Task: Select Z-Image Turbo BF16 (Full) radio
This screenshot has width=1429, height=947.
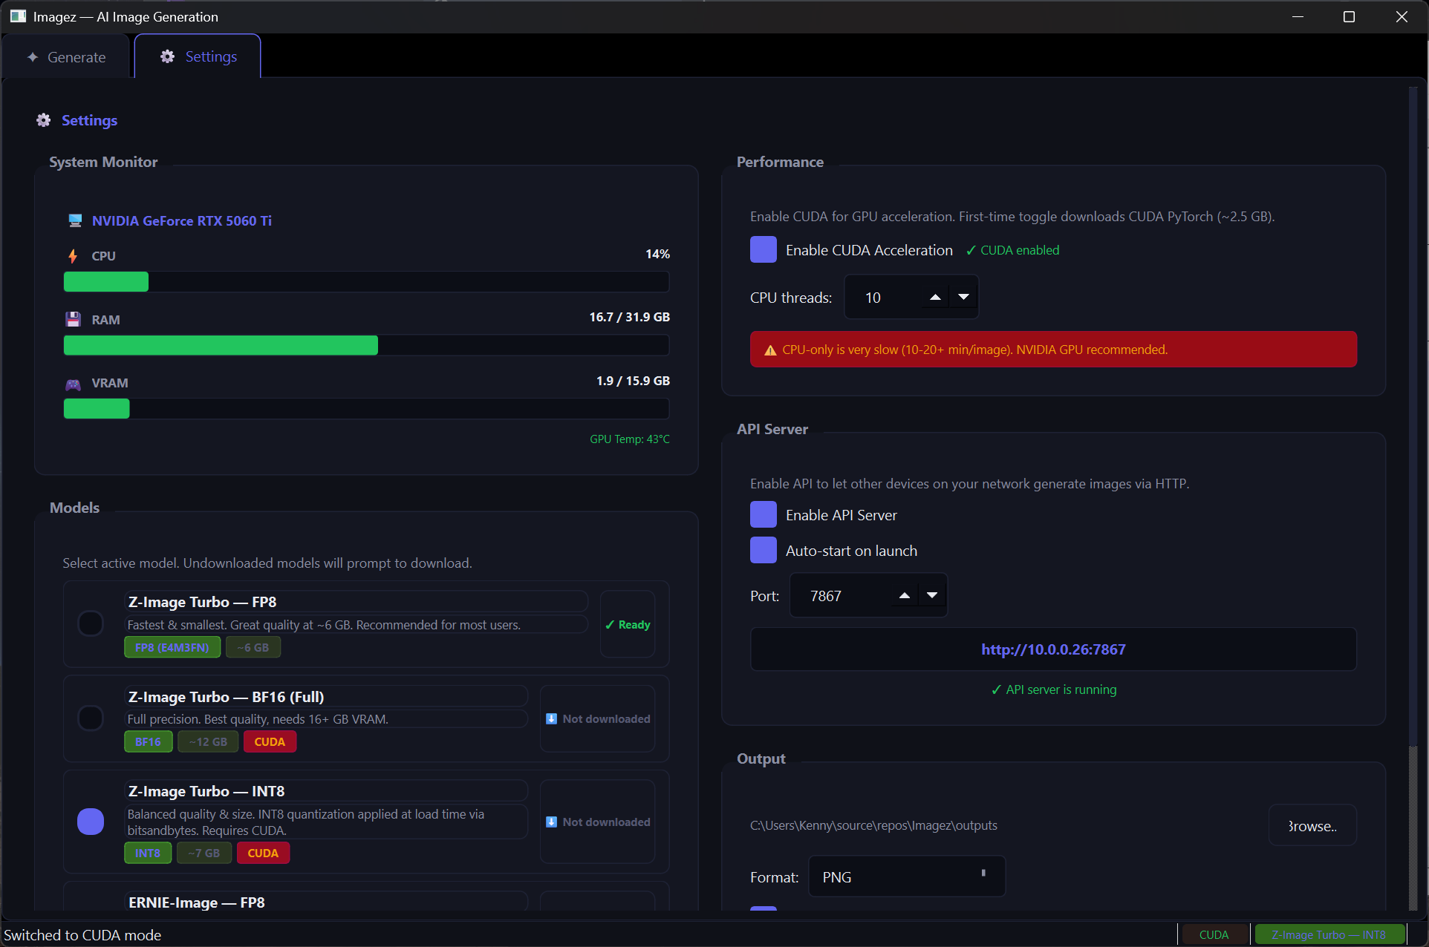Action: 91,718
